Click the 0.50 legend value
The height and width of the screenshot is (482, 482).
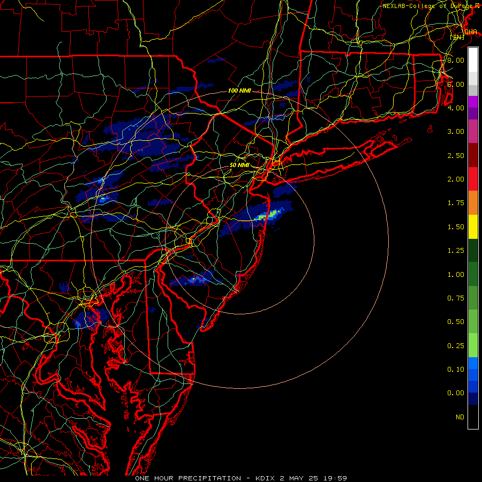tap(456, 322)
